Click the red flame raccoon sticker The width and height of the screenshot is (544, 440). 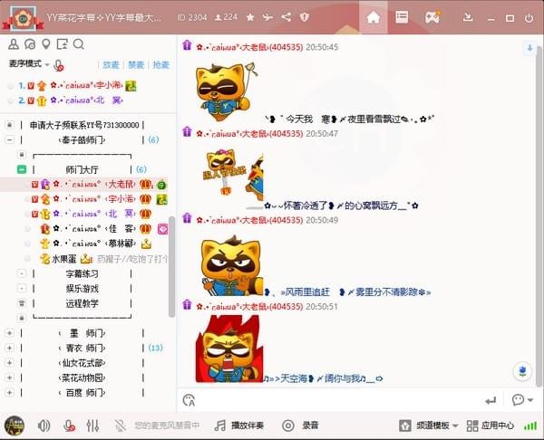229,349
